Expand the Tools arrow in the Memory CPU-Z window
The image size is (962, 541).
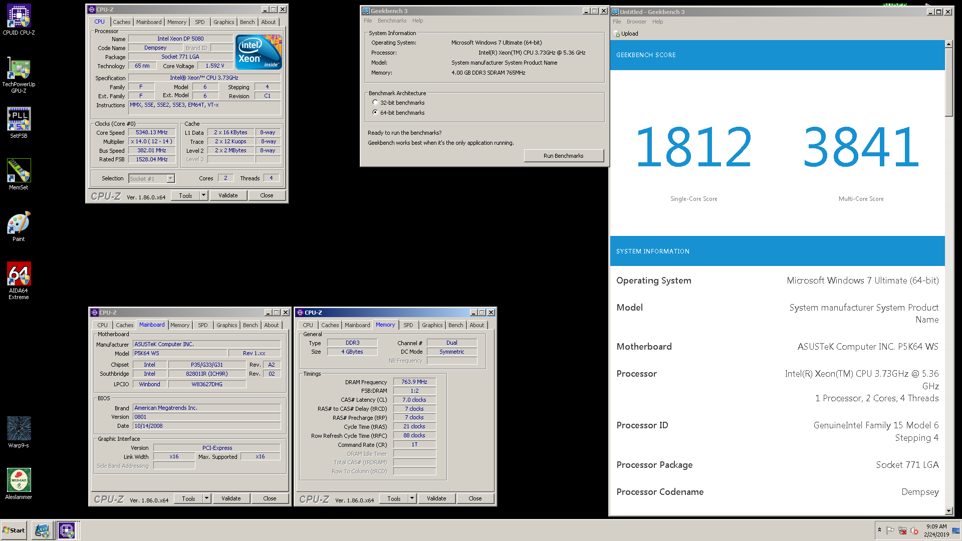point(412,498)
